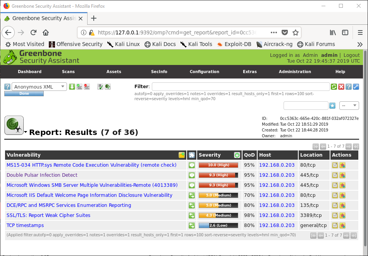Edit the filter using the wrench icon
The width and height of the screenshot is (368, 256).
click(x=356, y=87)
